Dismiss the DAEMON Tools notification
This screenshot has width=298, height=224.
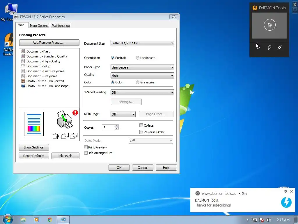(x=292, y=191)
